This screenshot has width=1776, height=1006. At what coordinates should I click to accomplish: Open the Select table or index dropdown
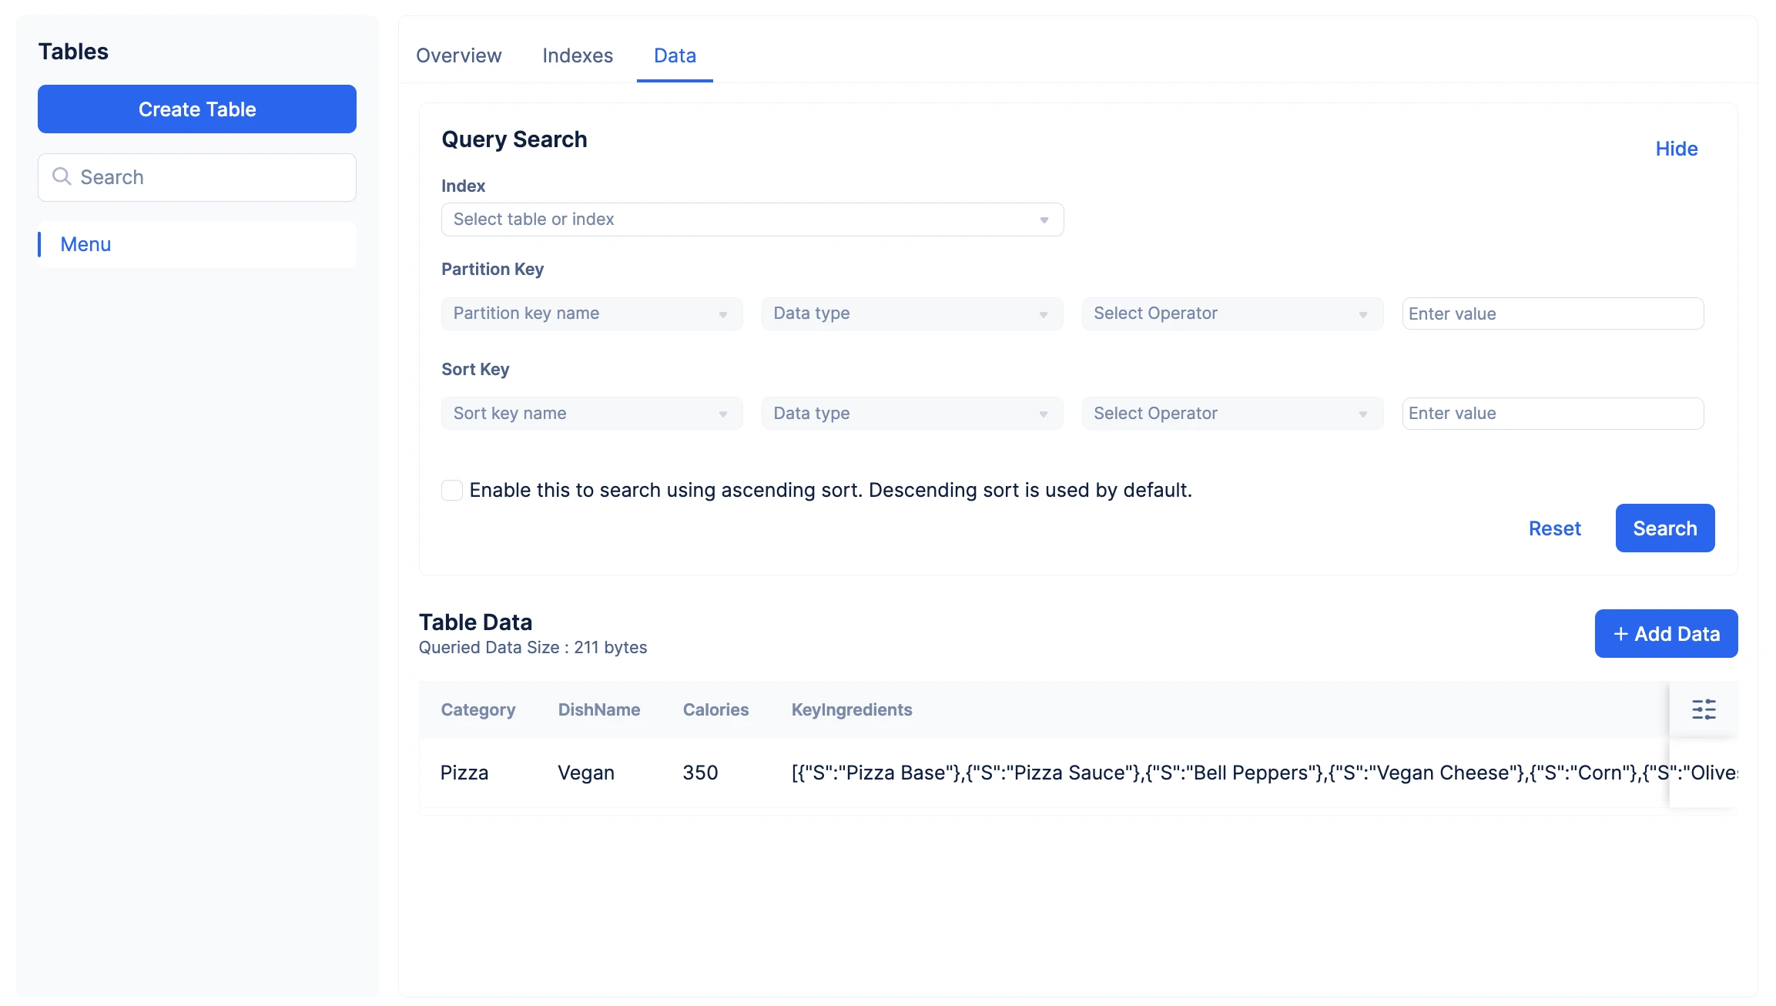pos(752,220)
